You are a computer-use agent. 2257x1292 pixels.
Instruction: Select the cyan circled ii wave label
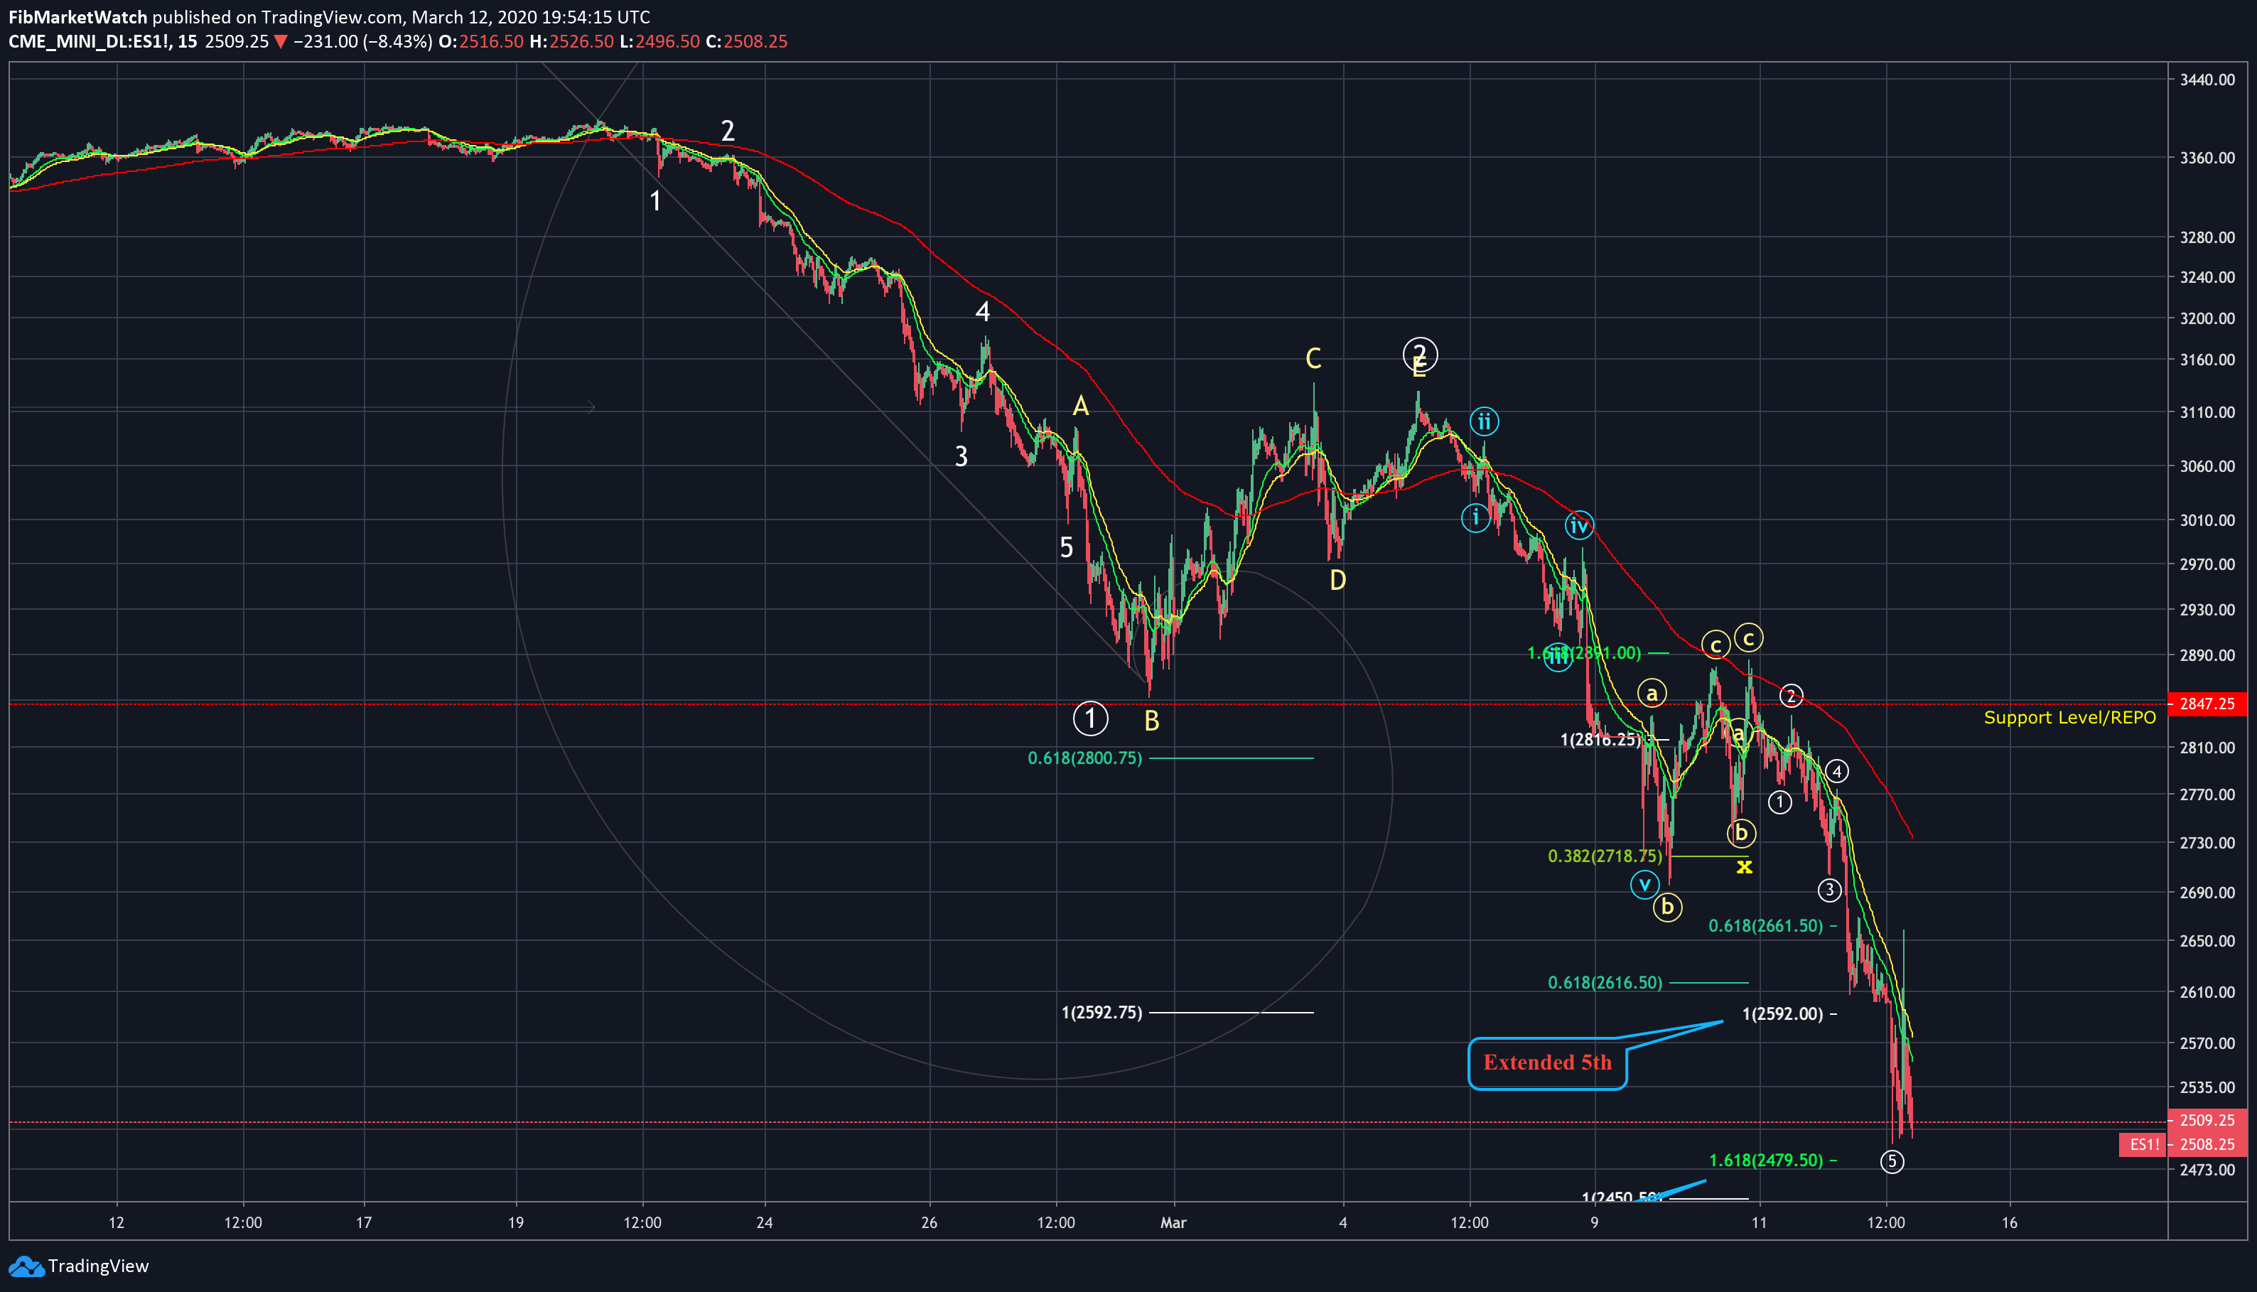coord(1485,421)
